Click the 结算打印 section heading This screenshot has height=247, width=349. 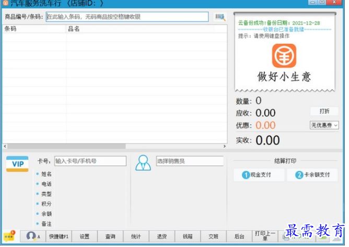pos(285,161)
